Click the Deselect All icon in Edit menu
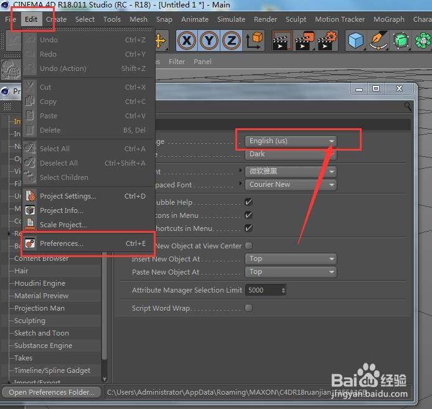This screenshot has width=432, height=409. click(x=30, y=163)
